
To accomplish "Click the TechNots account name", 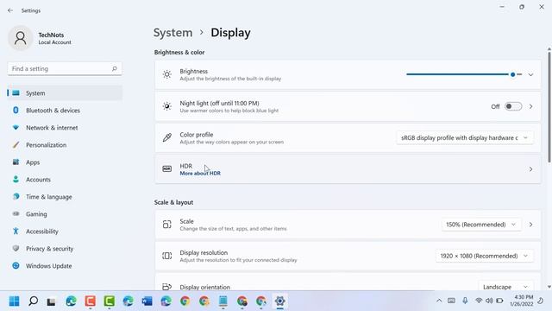I will tap(51, 35).
